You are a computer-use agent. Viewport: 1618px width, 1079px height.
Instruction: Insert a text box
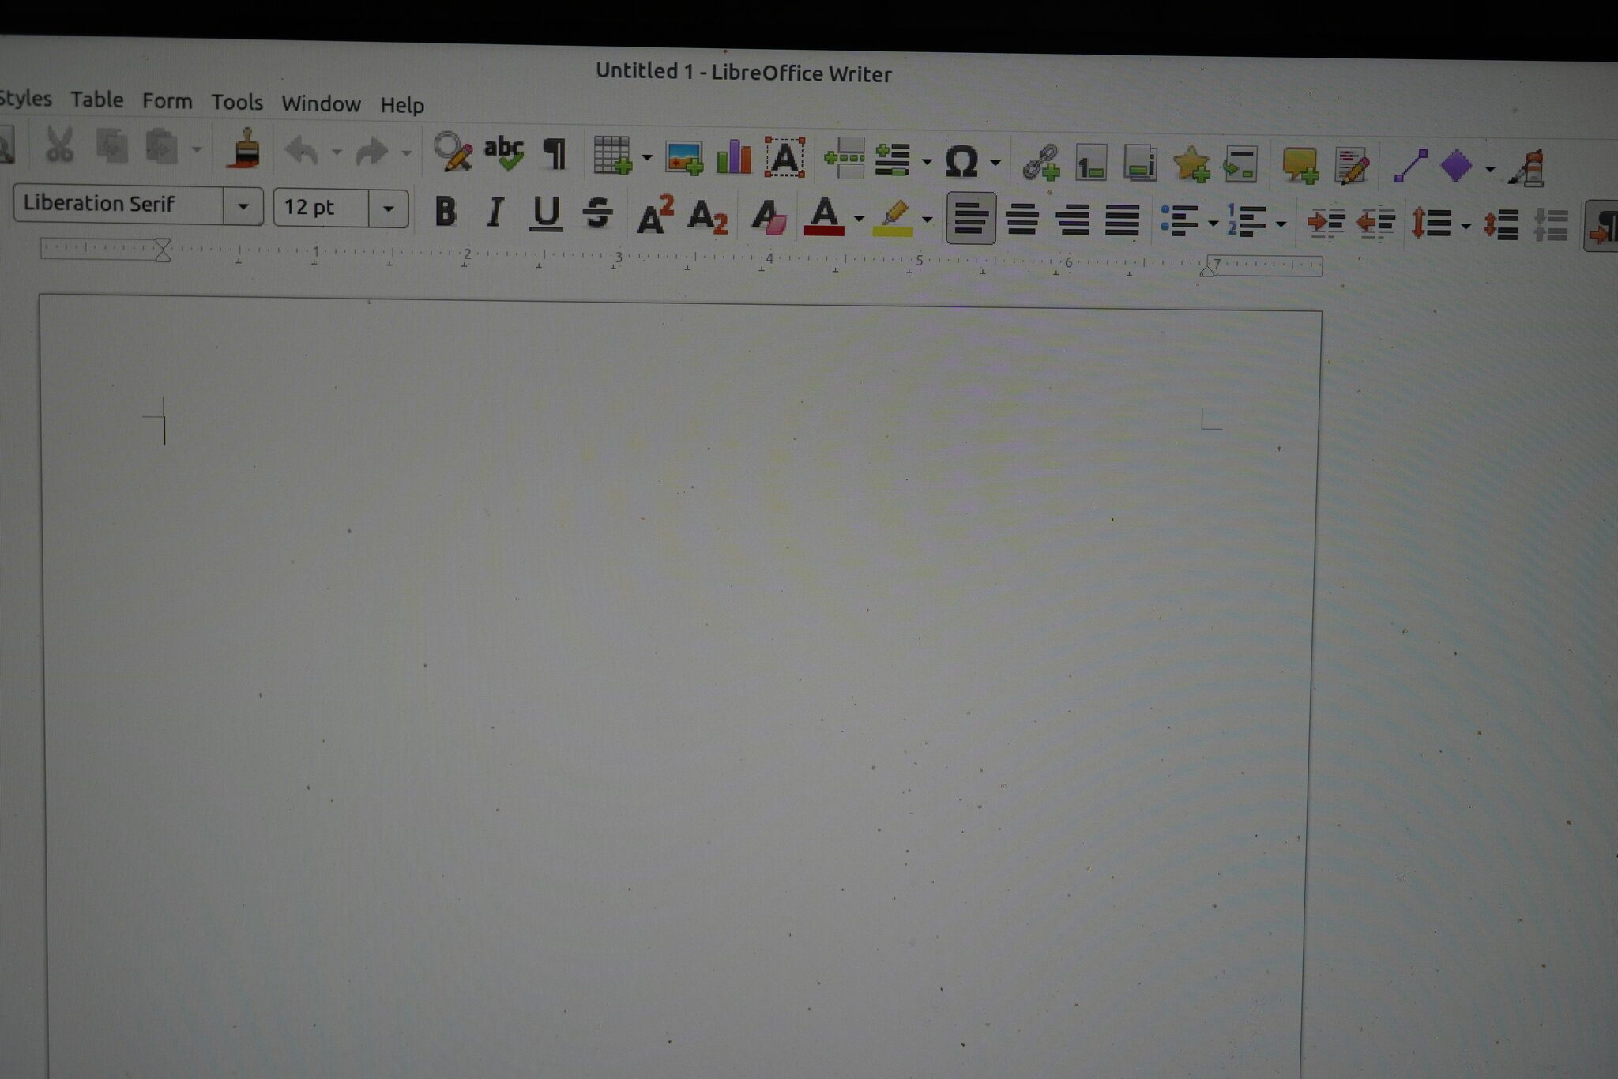[x=785, y=157]
